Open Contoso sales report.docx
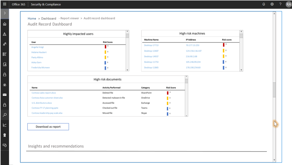This screenshot has width=292, height=165. (x=44, y=93)
